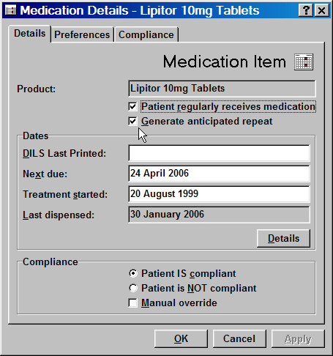Toggle Generate anticipated repeat checkbox

(x=132, y=122)
